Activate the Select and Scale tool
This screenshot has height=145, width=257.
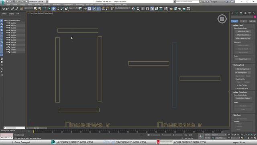62,9
